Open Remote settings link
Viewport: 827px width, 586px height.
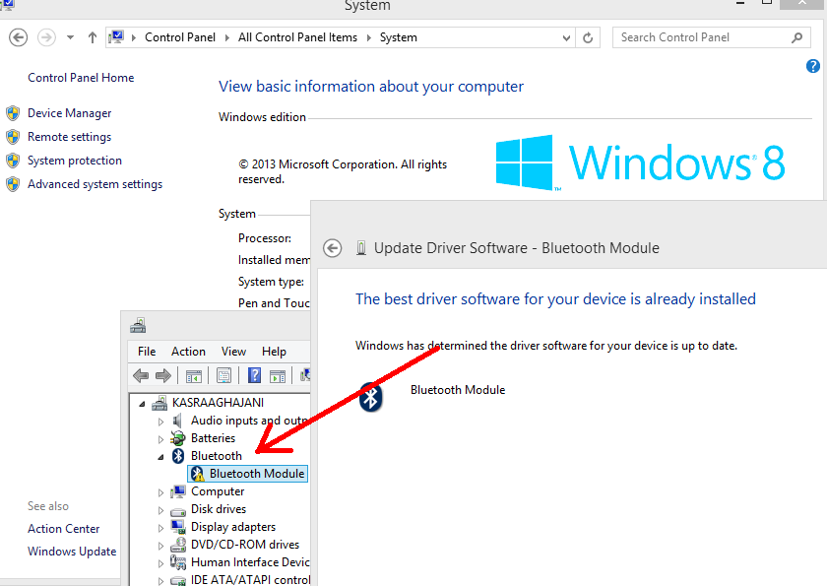point(70,137)
